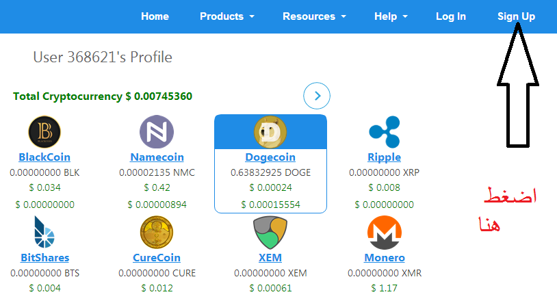Open the XEM link

tap(270, 257)
